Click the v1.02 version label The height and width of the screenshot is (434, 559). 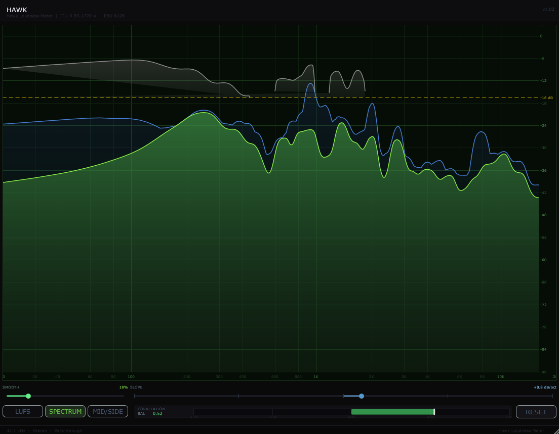pyautogui.click(x=548, y=9)
